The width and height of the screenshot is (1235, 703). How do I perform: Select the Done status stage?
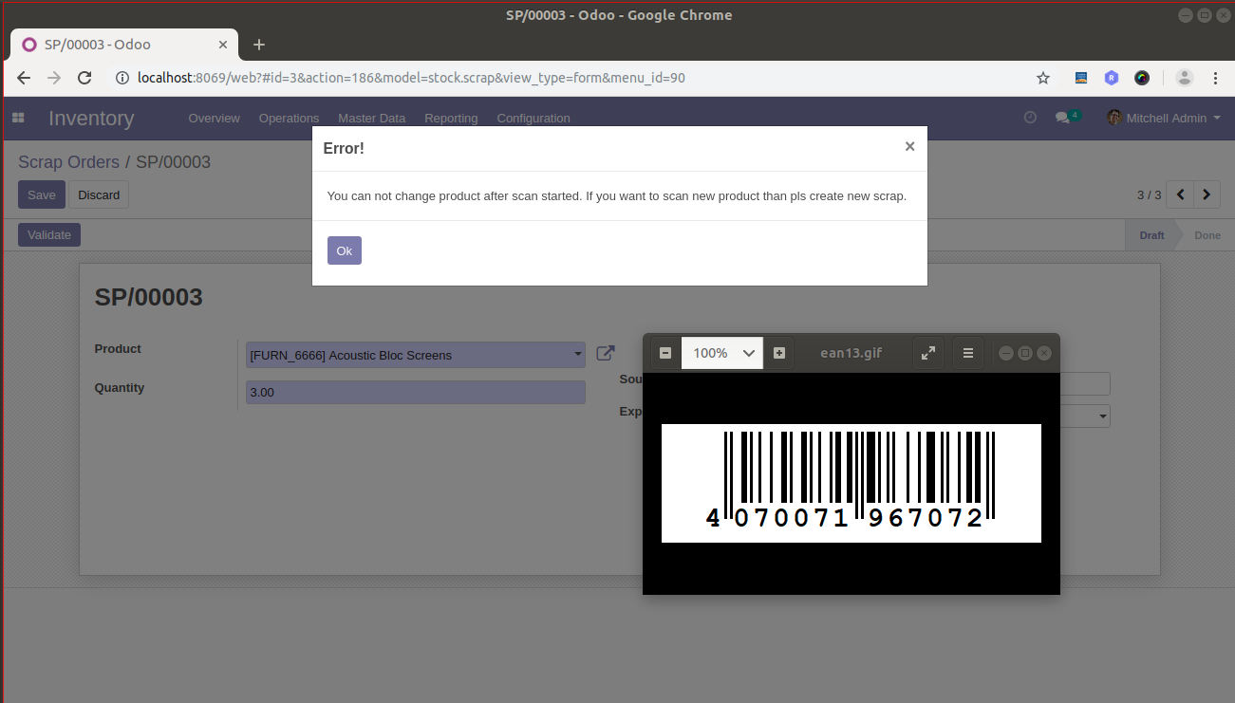click(1207, 235)
